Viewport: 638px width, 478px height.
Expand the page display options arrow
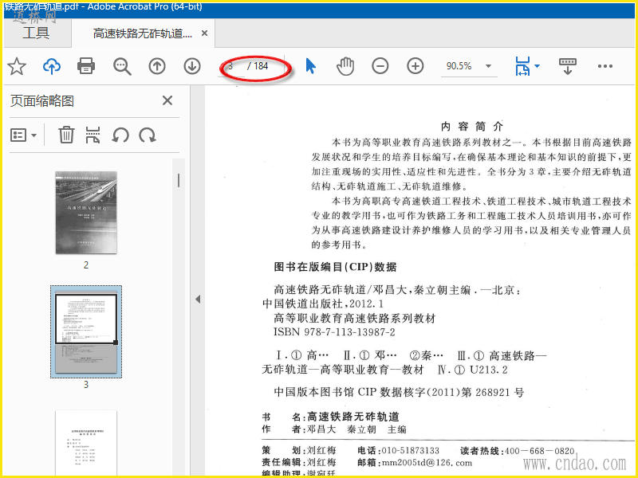[x=537, y=66]
